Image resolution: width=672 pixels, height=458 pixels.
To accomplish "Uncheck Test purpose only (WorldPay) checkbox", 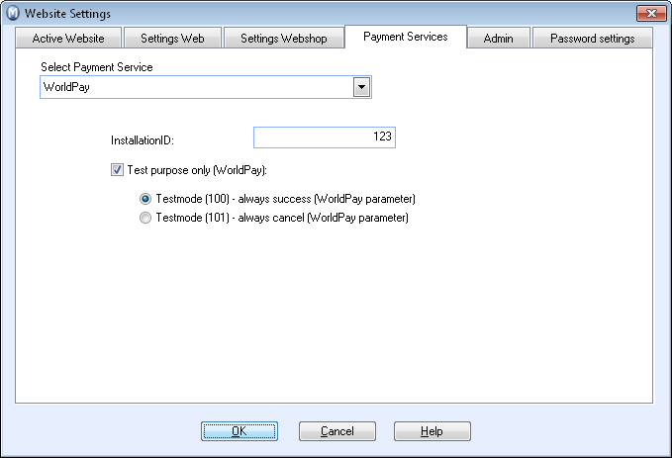I will [117, 170].
